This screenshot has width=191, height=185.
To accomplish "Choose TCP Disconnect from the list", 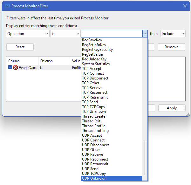I will click(x=112, y=78).
